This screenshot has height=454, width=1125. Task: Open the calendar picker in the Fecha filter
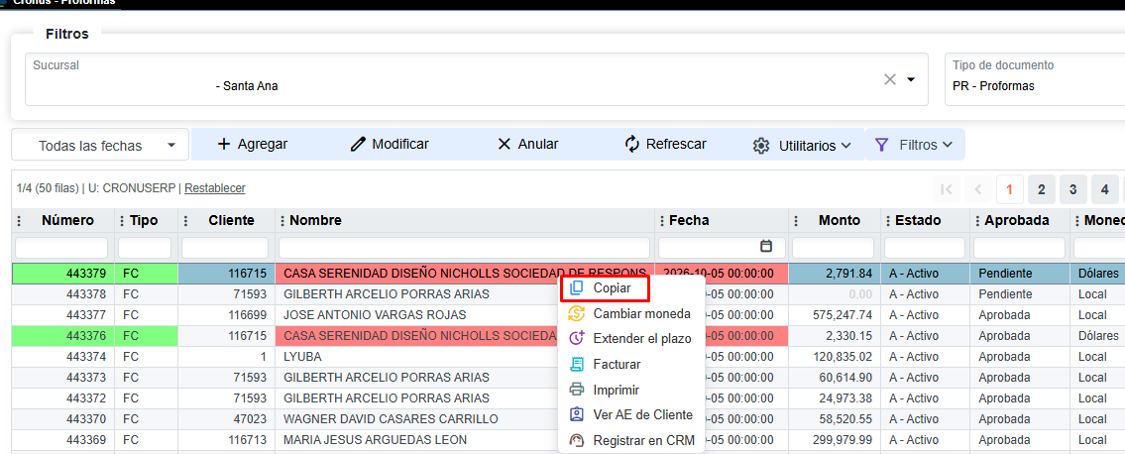[x=766, y=247]
